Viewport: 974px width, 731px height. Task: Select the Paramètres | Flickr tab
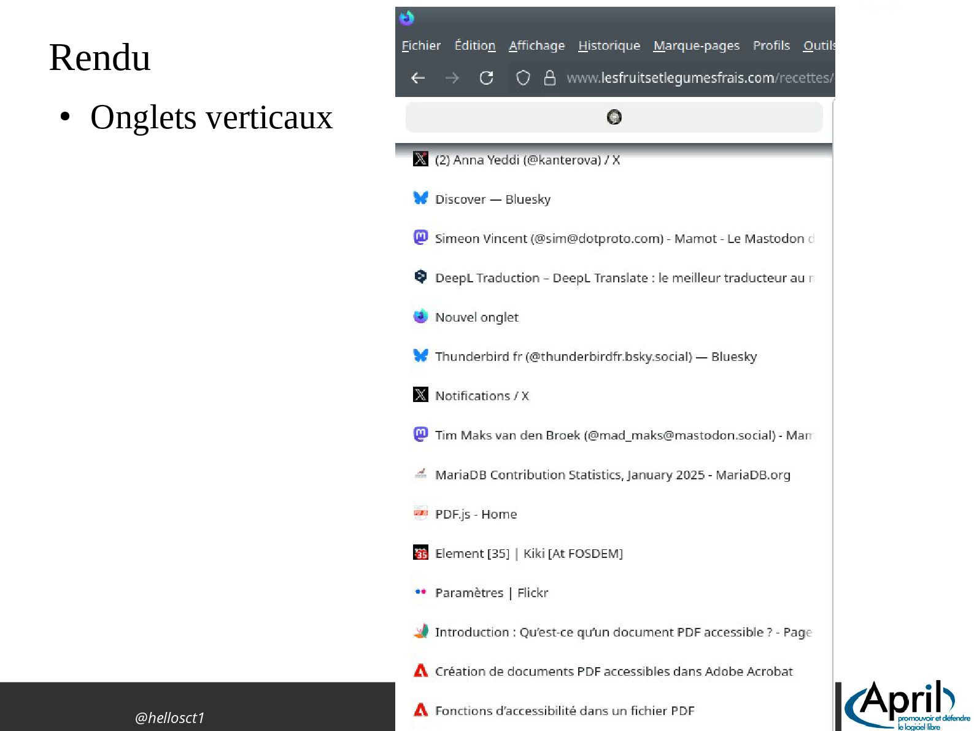pyautogui.click(x=491, y=593)
